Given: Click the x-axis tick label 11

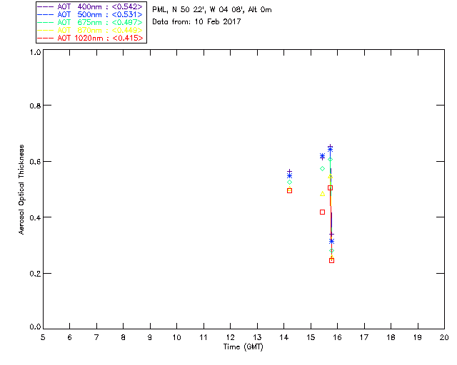Looking at the screenshot, I should tap(204, 337).
